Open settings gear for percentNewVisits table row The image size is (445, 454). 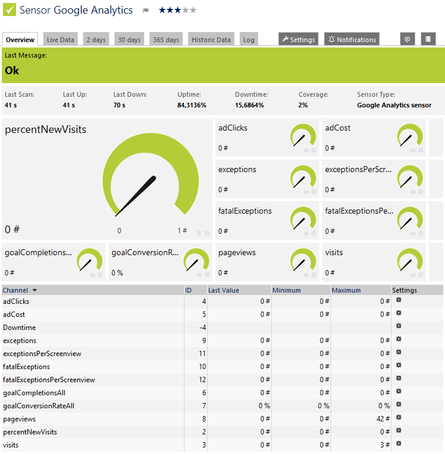399,430
